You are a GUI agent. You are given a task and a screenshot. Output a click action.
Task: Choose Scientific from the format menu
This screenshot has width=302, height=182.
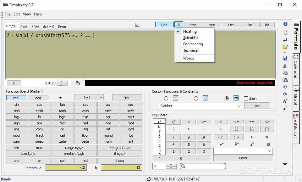tap(190, 38)
